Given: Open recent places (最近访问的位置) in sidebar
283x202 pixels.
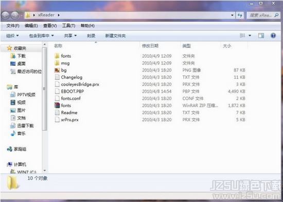Looking at the screenshot, I should [x=26, y=72].
